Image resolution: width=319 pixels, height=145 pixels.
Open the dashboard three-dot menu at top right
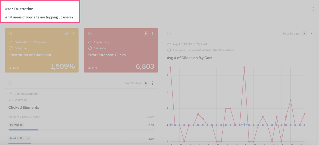click(313, 9)
